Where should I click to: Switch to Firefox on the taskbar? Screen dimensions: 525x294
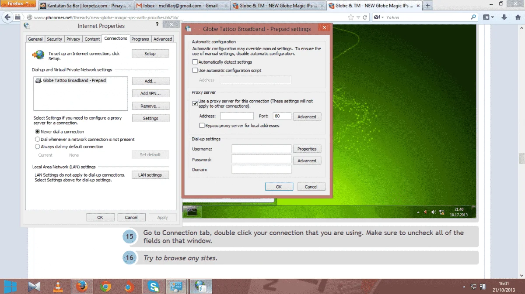(x=81, y=287)
